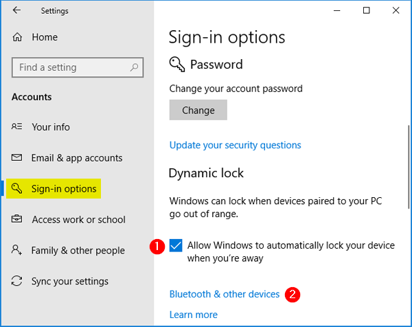Minimize the Settings window
412x327 pixels.
pos(335,10)
